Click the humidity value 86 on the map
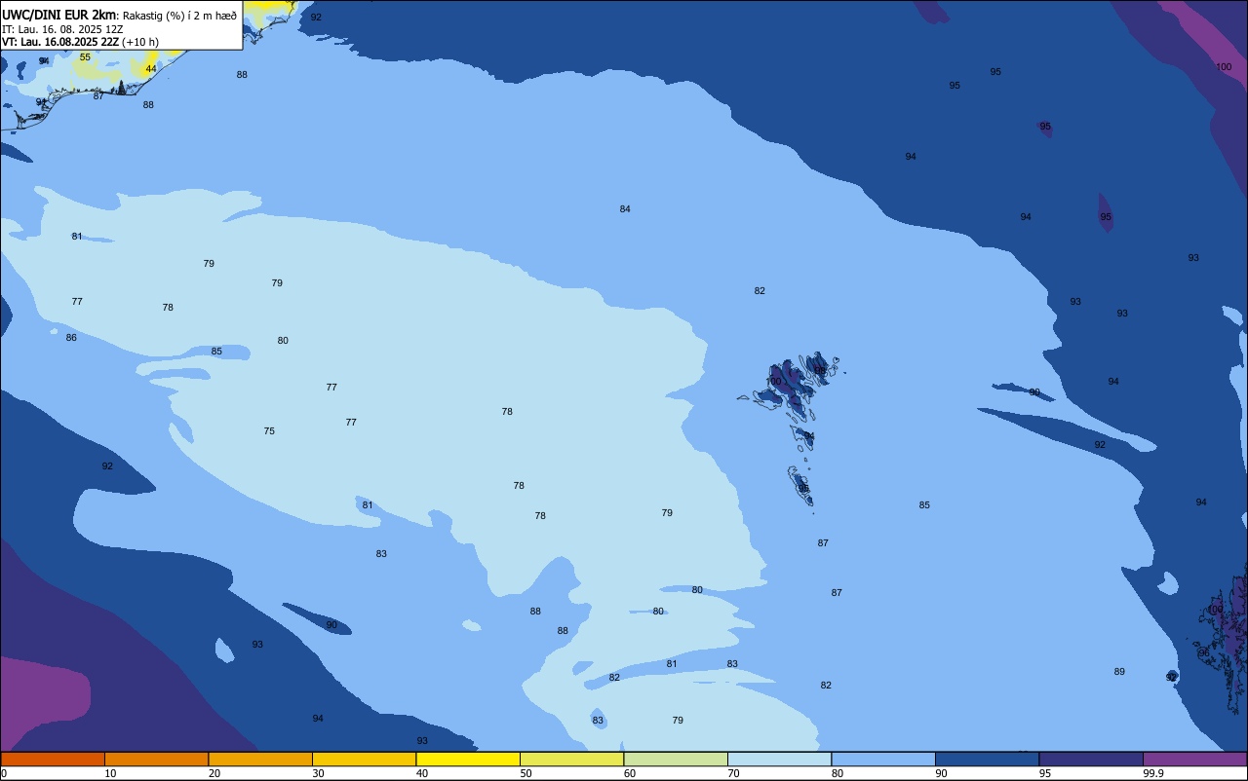1248x781 pixels. [x=71, y=338]
